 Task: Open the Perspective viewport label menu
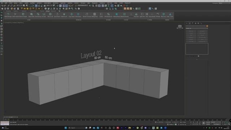click(x=9, y=23)
